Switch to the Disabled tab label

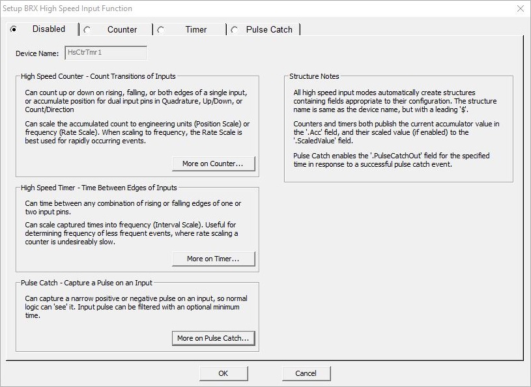(x=49, y=29)
